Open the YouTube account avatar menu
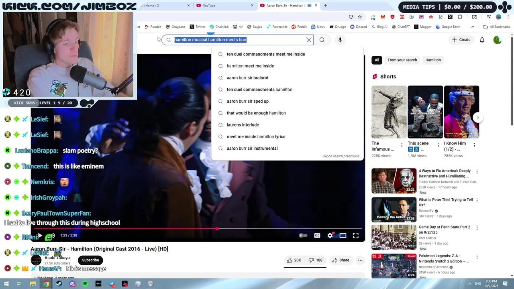Image resolution: width=514 pixels, height=289 pixels. pyautogui.click(x=498, y=40)
